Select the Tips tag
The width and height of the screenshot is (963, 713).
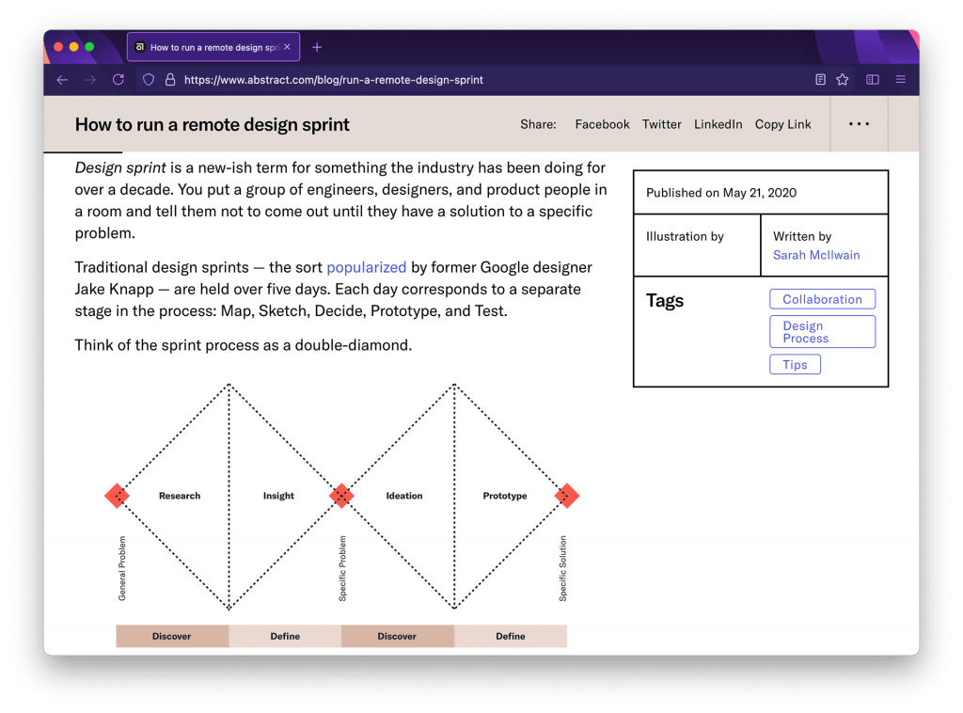tap(795, 364)
